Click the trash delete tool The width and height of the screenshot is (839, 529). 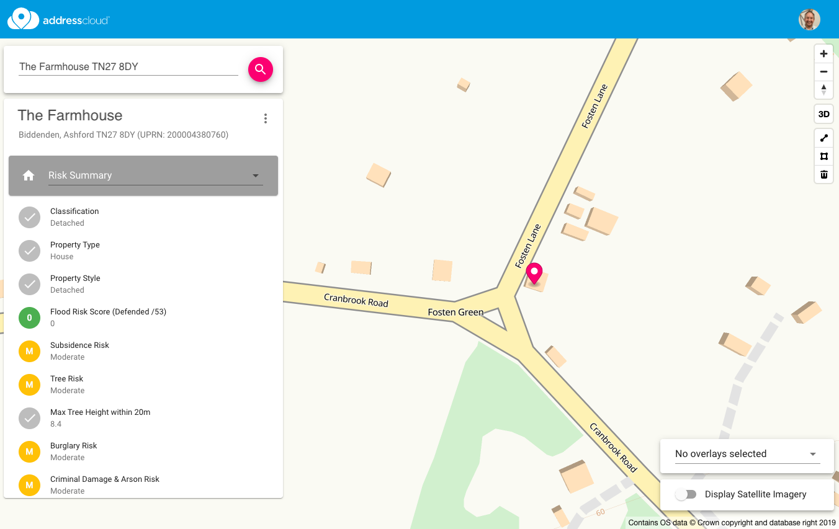click(823, 174)
